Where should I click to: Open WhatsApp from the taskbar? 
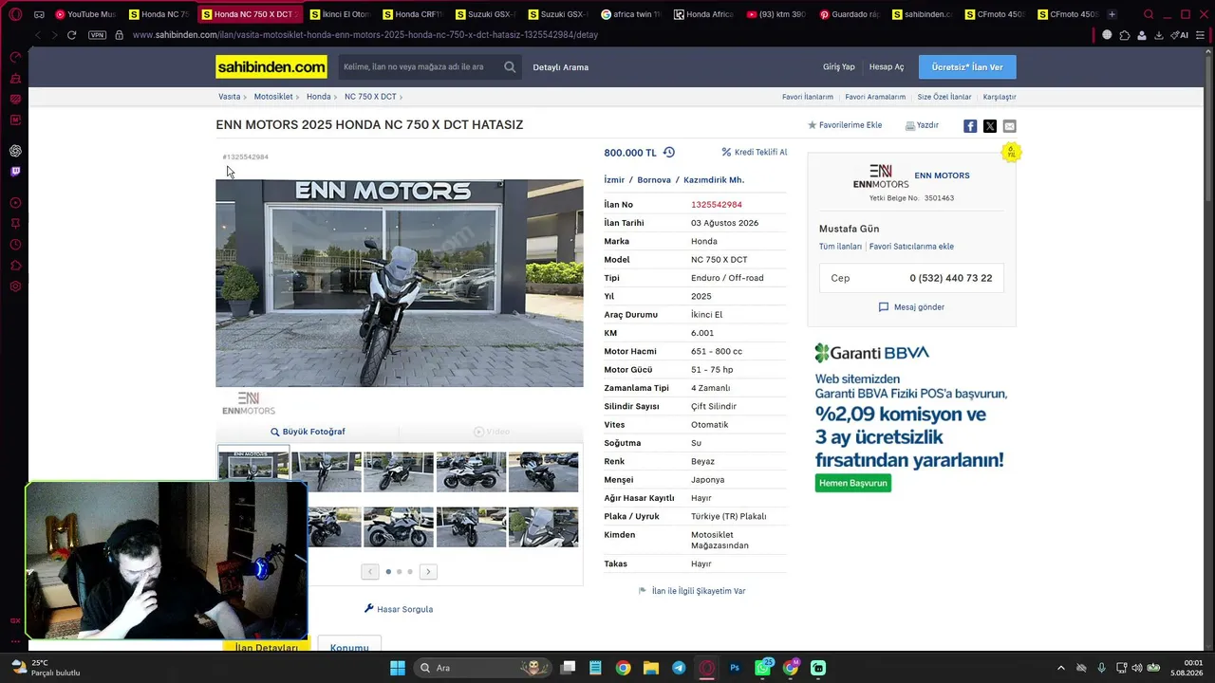pos(763,668)
